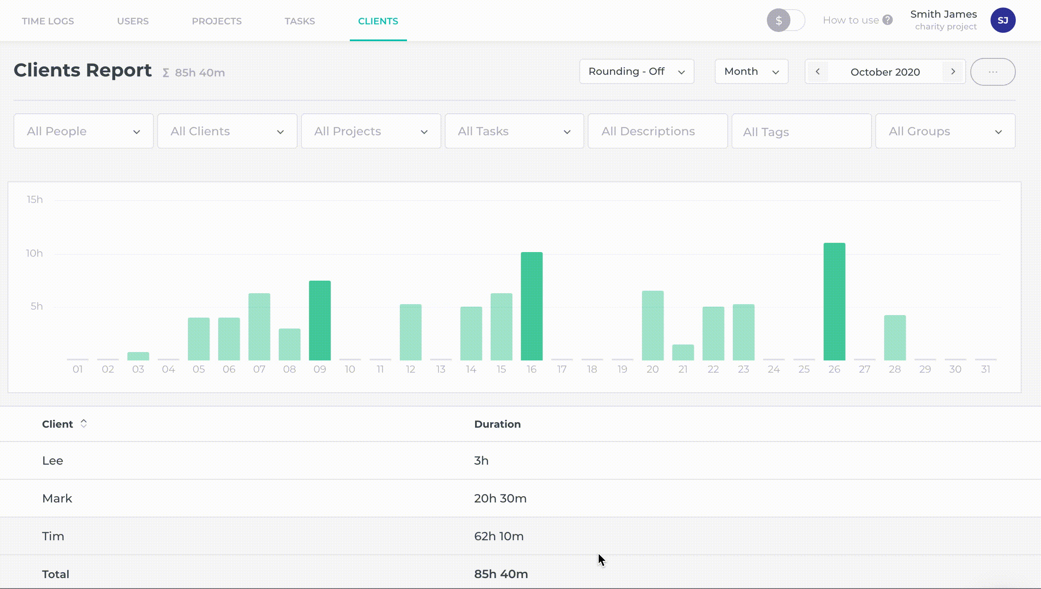Click the All Tags input field
The height and width of the screenshot is (589, 1041).
click(801, 132)
